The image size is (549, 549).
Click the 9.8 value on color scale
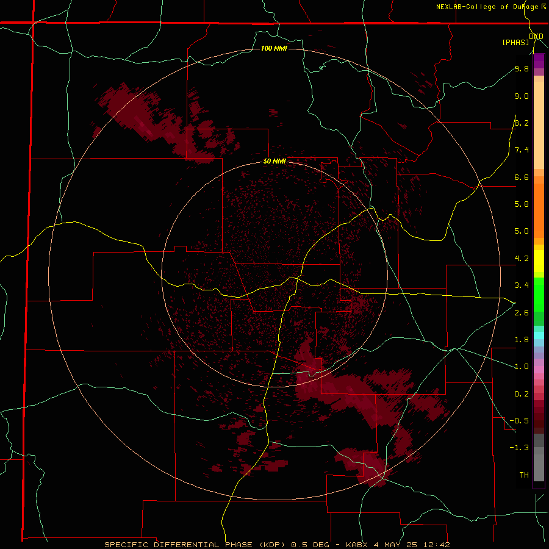tap(522, 68)
